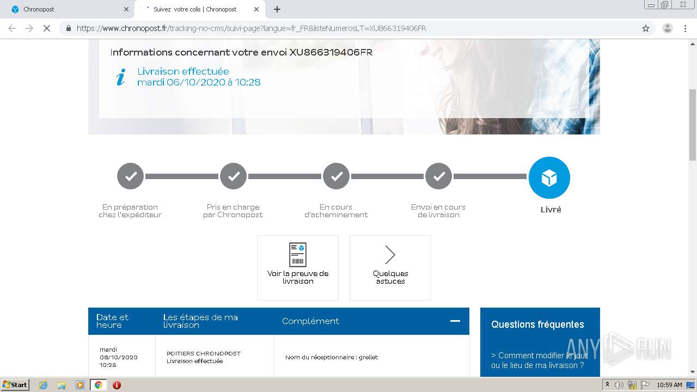This screenshot has height=392, width=697.
Task: Open the media player taskbar icon
Action: [80, 385]
